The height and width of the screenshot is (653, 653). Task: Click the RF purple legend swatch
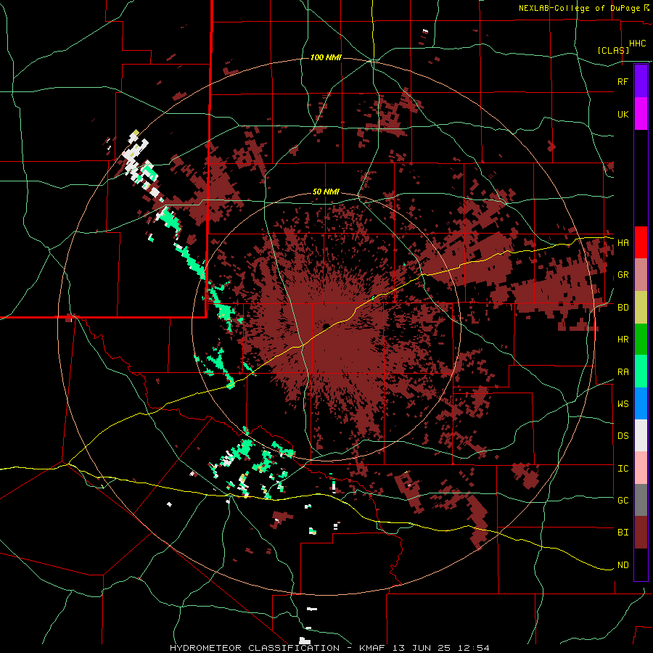641,81
